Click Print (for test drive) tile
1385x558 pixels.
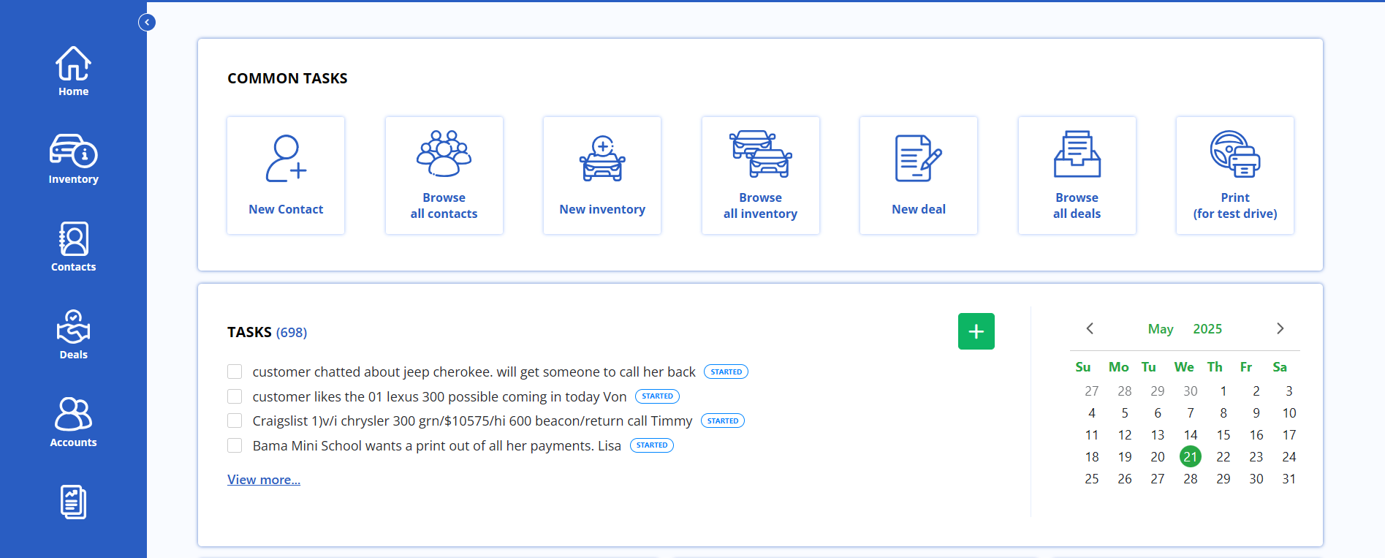coord(1235,176)
